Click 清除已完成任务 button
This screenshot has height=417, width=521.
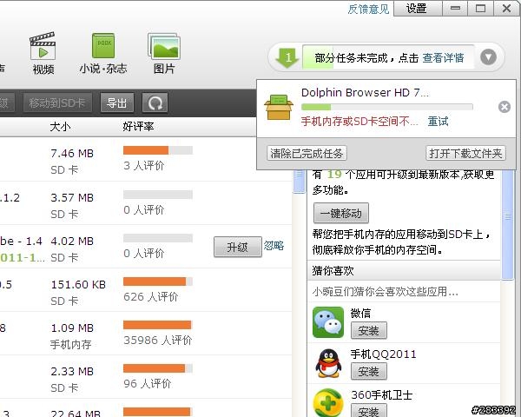[x=307, y=153]
